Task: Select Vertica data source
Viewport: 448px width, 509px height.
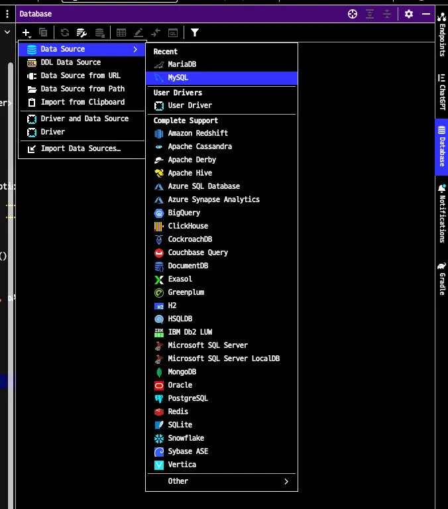Action: (x=221, y=465)
